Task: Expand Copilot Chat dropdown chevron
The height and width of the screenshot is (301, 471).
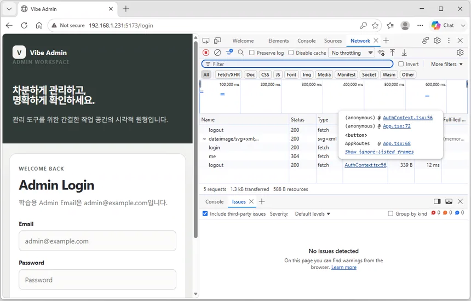Action: (x=463, y=26)
